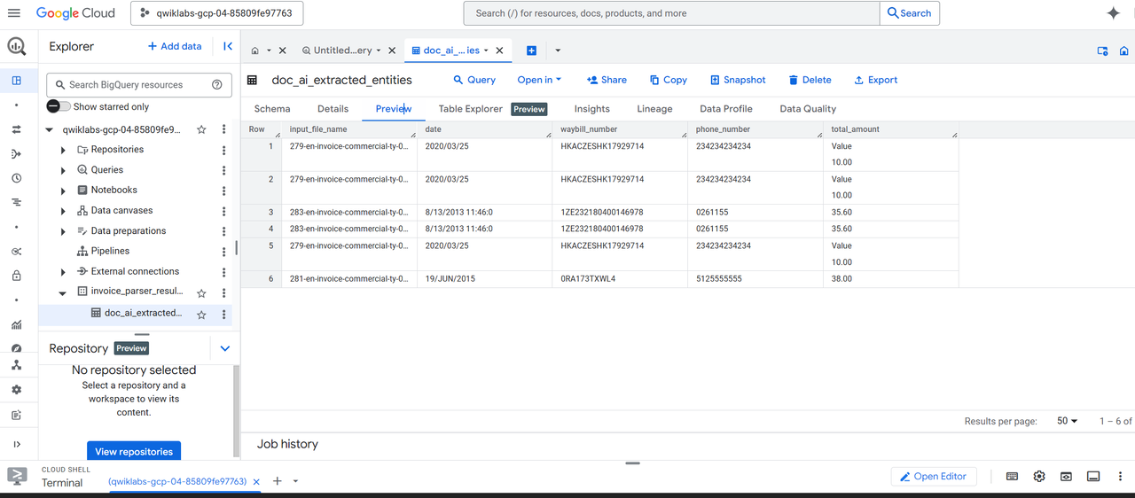
Task: Close the qwiklabs Cloud Shell session tab
Action: (x=256, y=482)
